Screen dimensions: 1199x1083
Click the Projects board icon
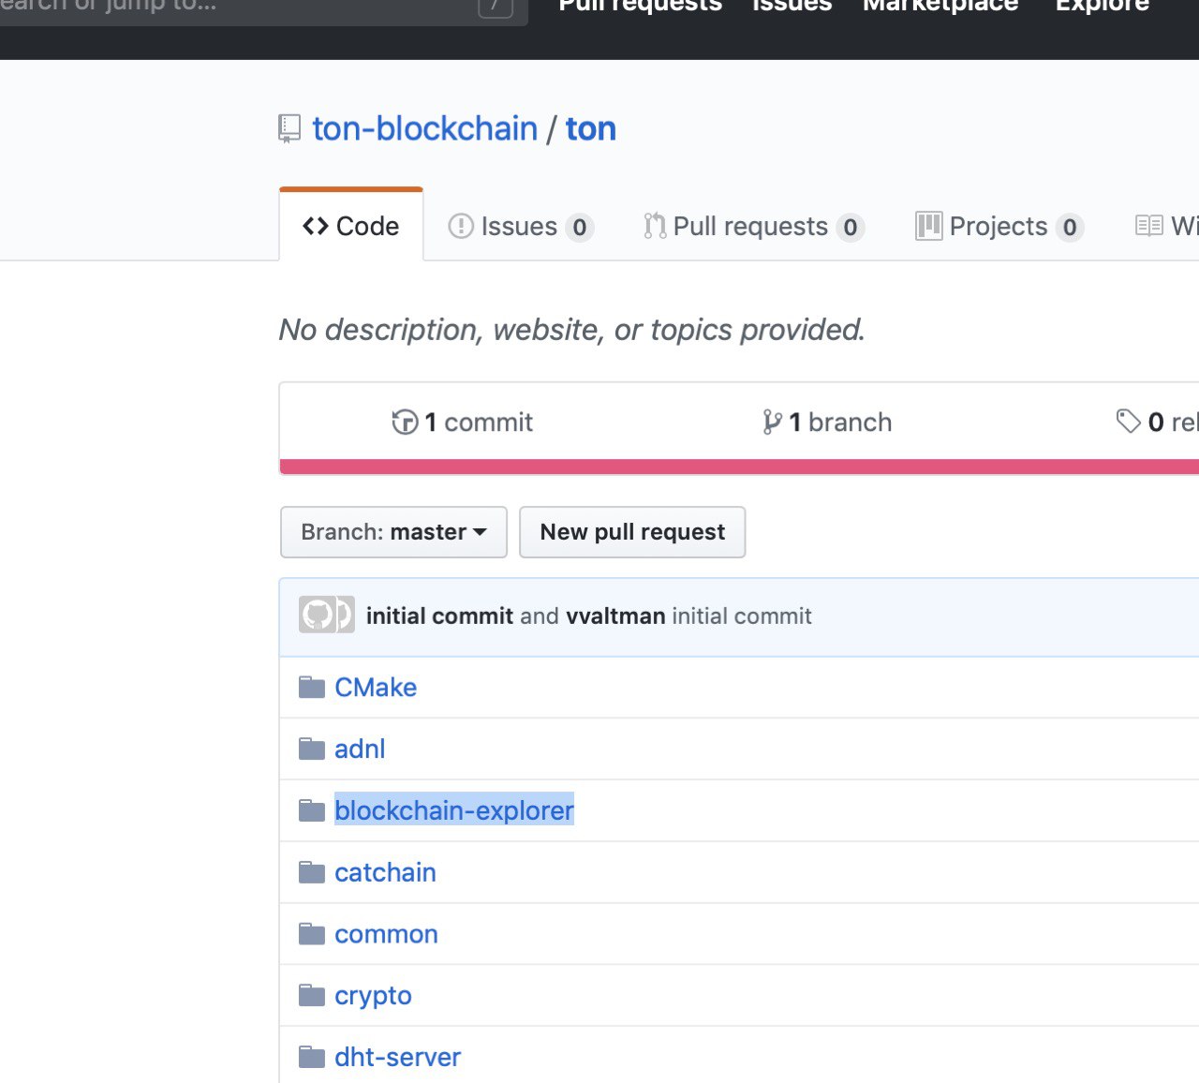929,227
